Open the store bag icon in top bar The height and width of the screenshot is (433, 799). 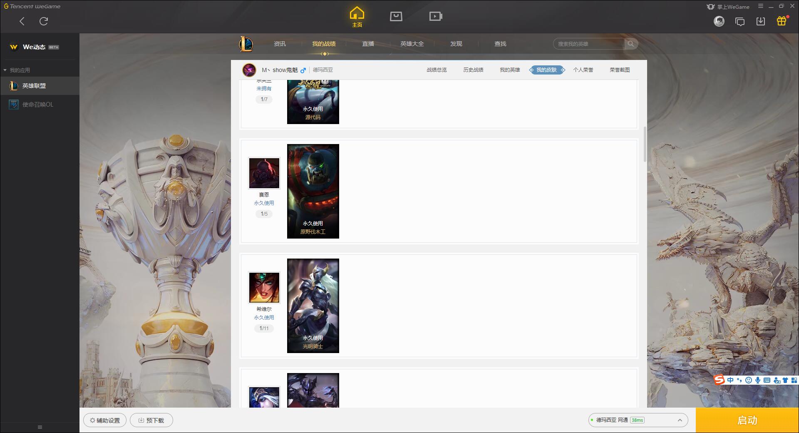[x=396, y=16]
